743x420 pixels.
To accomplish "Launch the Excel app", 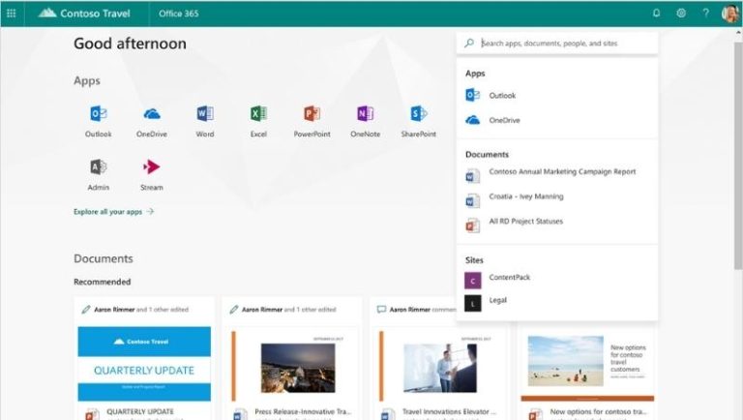I will (258, 114).
